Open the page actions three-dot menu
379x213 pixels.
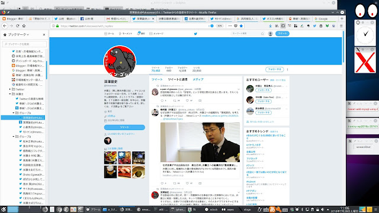230,26
